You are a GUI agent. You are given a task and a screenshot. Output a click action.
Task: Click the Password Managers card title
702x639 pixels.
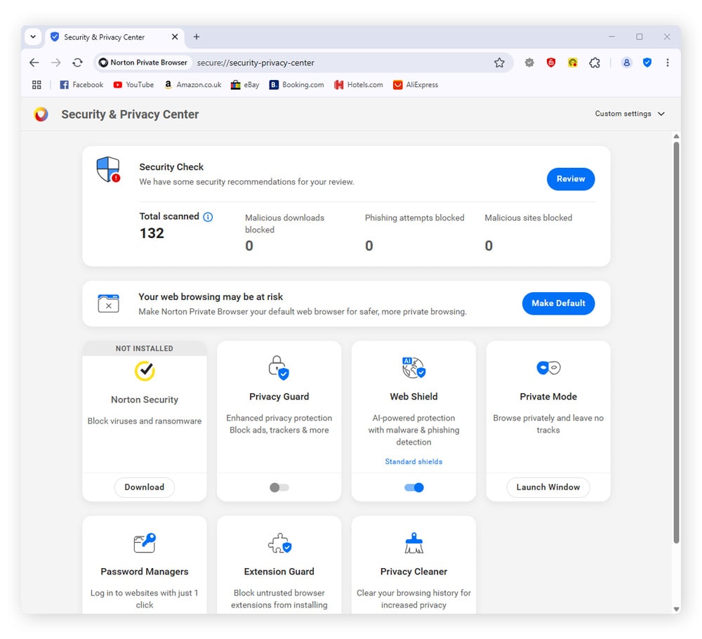pos(144,572)
